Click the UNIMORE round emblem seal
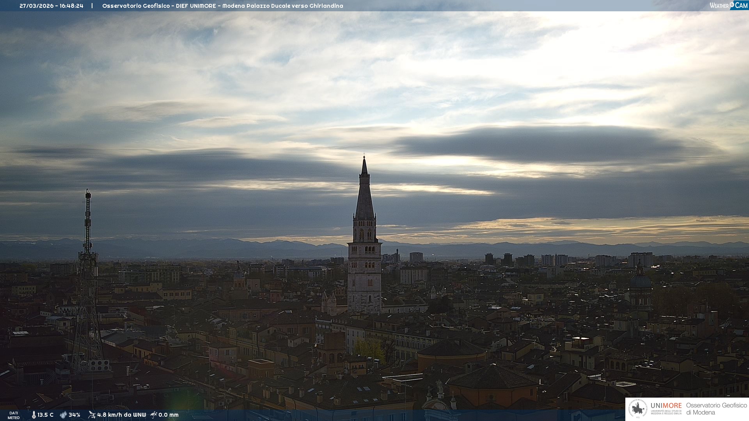Screen dimensions: 749x421 (x=638, y=409)
